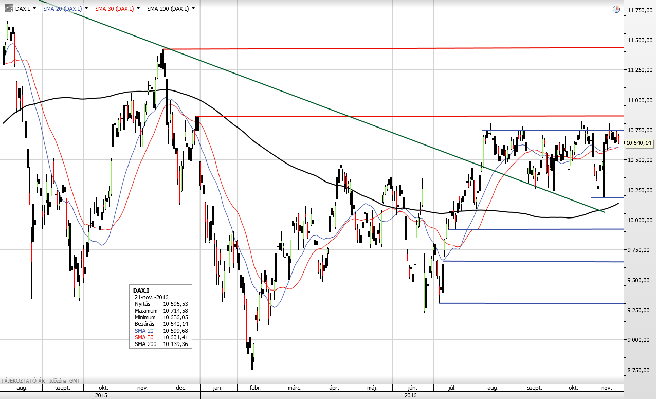Click the instrument info icon beside DAX.I

9,9
